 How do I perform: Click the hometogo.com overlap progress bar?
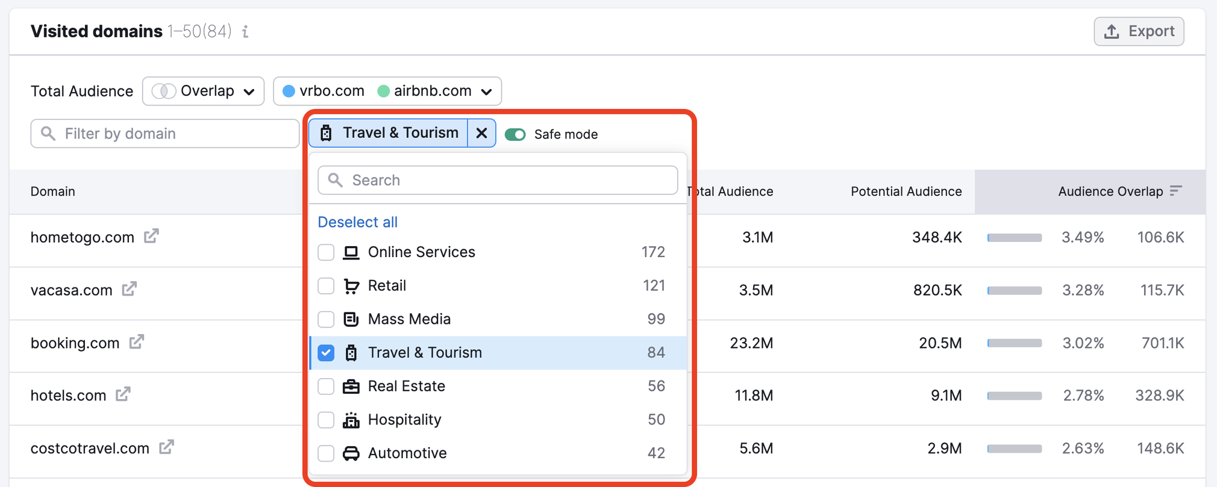(x=1015, y=238)
